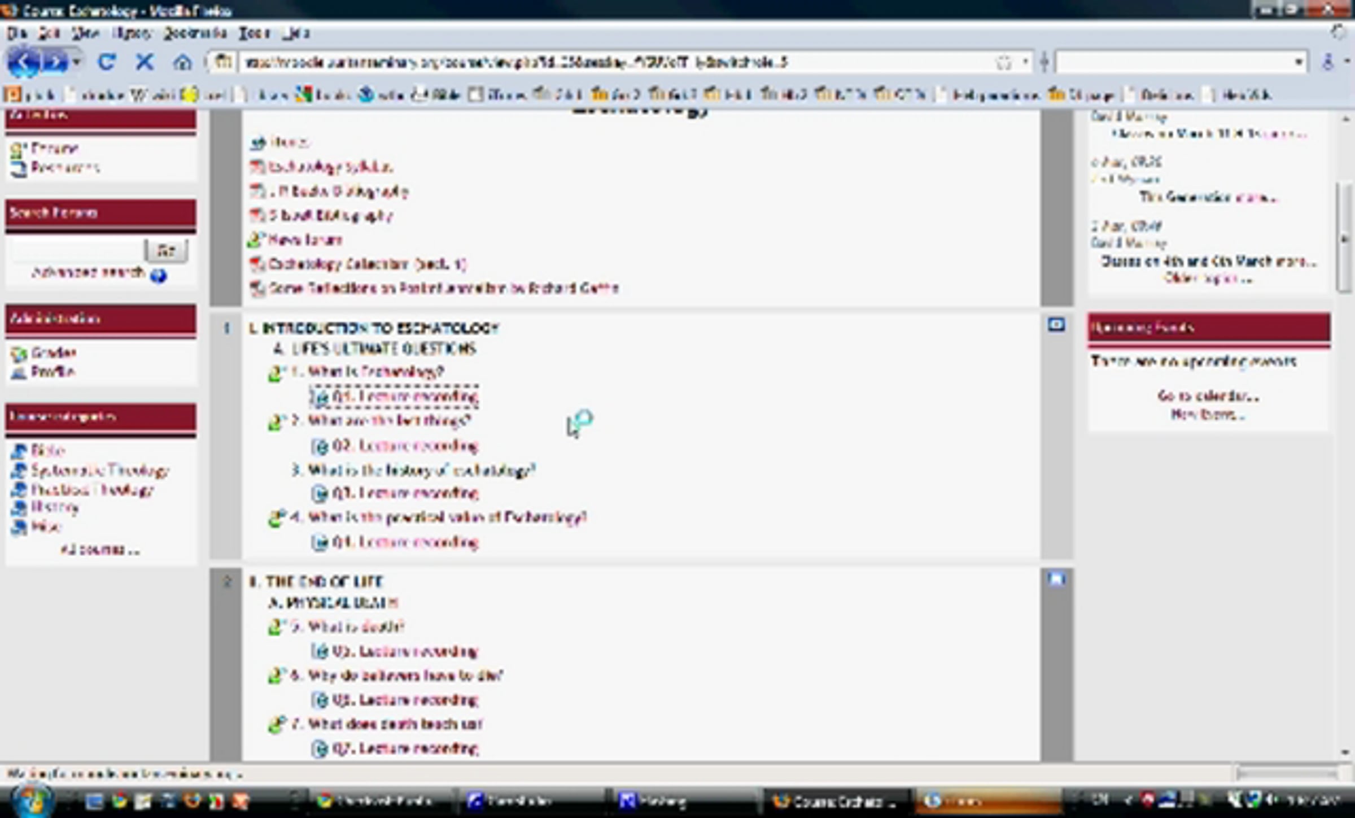Open the History course category link
The image size is (1355, 818).
pyautogui.click(x=55, y=508)
